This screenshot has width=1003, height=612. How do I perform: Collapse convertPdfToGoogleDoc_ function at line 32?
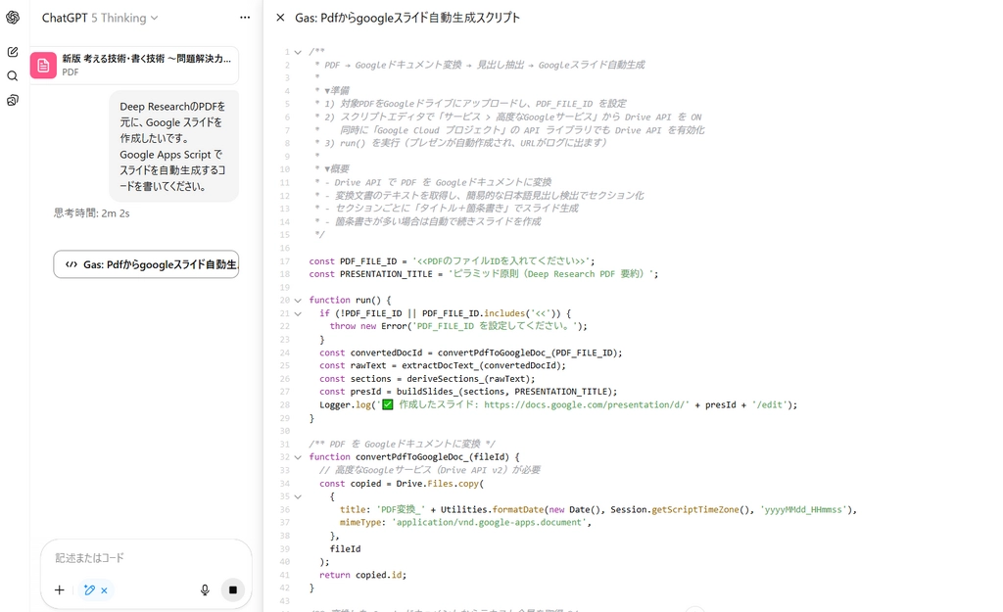click(x=298, y=457)
